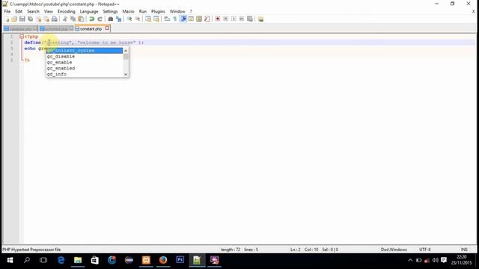Screen dimensions: 479x269
Task: Click the last toolbar icon on the right
Action: pos(260,19)
